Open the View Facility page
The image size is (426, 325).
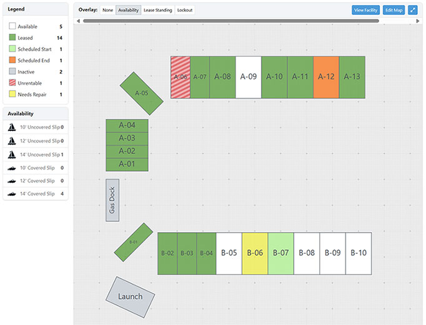(365, 10)
